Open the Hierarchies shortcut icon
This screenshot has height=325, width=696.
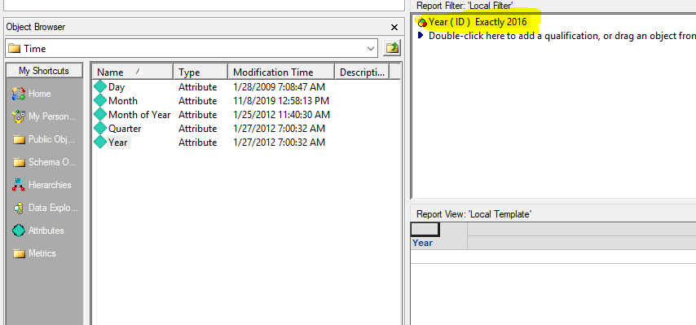(19, 185)
